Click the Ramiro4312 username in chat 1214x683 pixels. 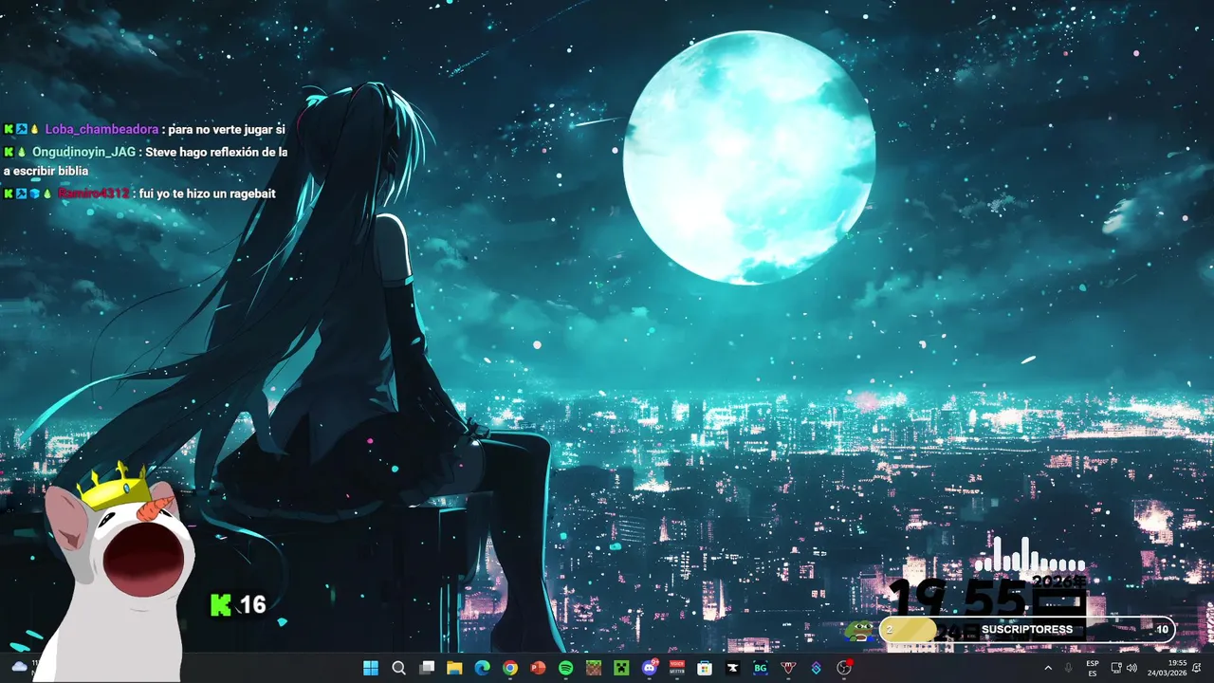point(93,194)
